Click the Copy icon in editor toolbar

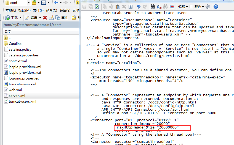click(x=105, y=7)
